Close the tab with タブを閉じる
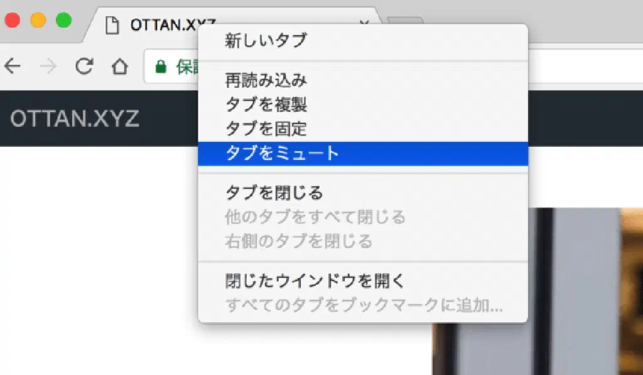Viewport: 643px width, 375px height. (274, 193)
